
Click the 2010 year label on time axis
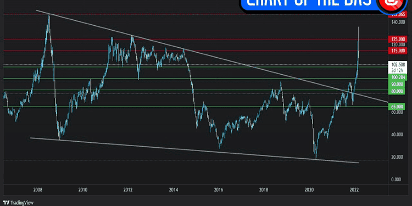click(83, 190)
